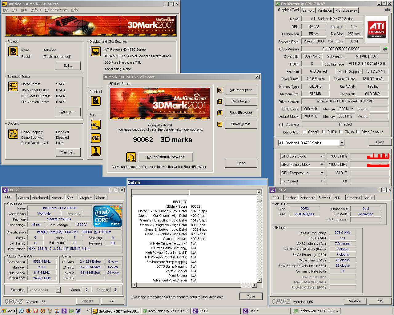Click the Run demo eye icon
The height and width of the screenshot is (315, 394).
(x=96, y=138)
